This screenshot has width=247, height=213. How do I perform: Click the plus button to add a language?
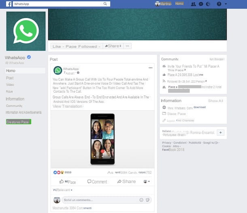click(x=220, y=133)
